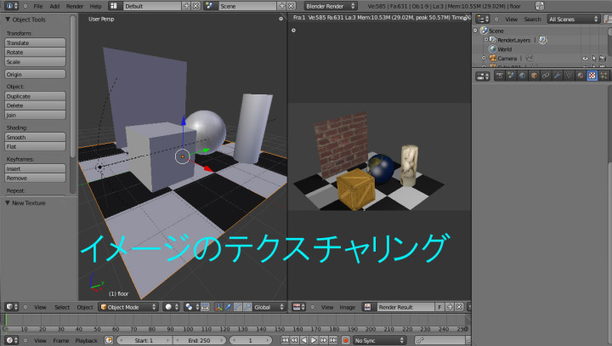Toggle Camera renderability icon in outliner
The height and width of the screenshot is (346, 612).
(603, 59)
